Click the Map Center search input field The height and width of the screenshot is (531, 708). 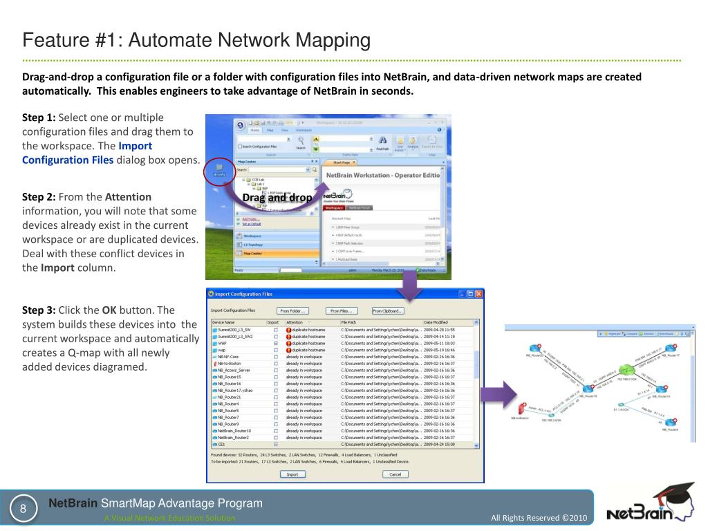pos(277,170)
